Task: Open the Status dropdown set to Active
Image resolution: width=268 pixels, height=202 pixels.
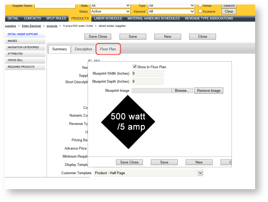Action: [110, 12]
